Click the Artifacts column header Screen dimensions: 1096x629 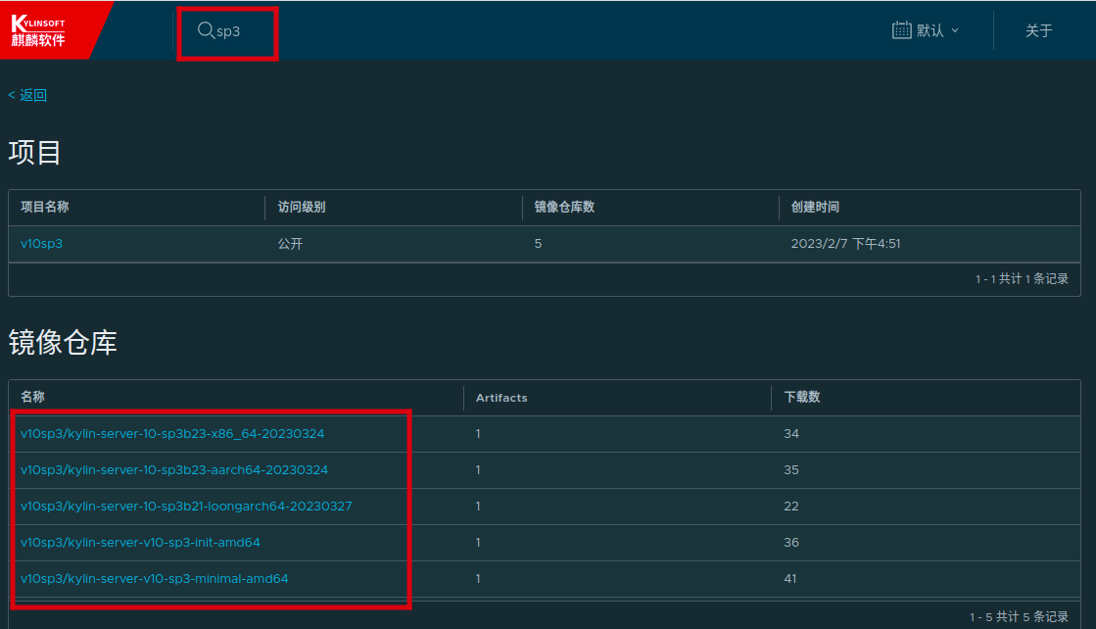(501, 398)
